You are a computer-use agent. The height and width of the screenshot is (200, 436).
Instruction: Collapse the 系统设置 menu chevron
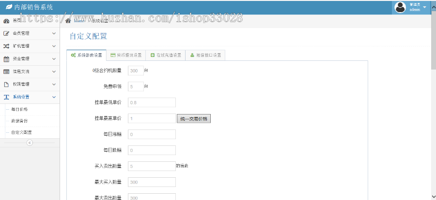[x=54, y=97]
